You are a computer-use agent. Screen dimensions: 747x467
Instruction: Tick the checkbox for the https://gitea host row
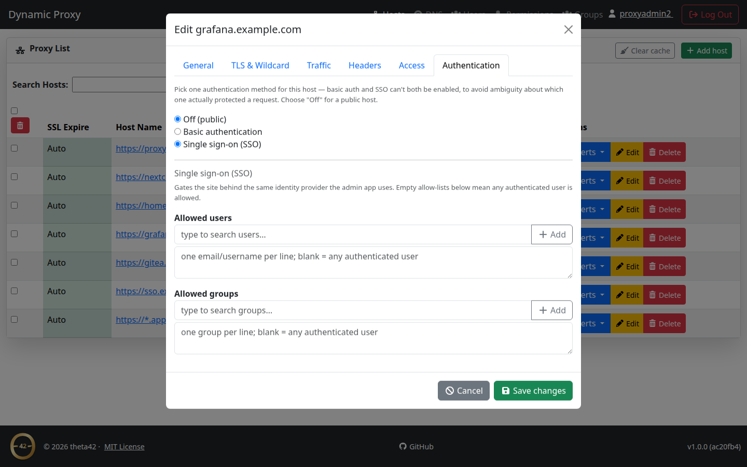coord(15,262)
